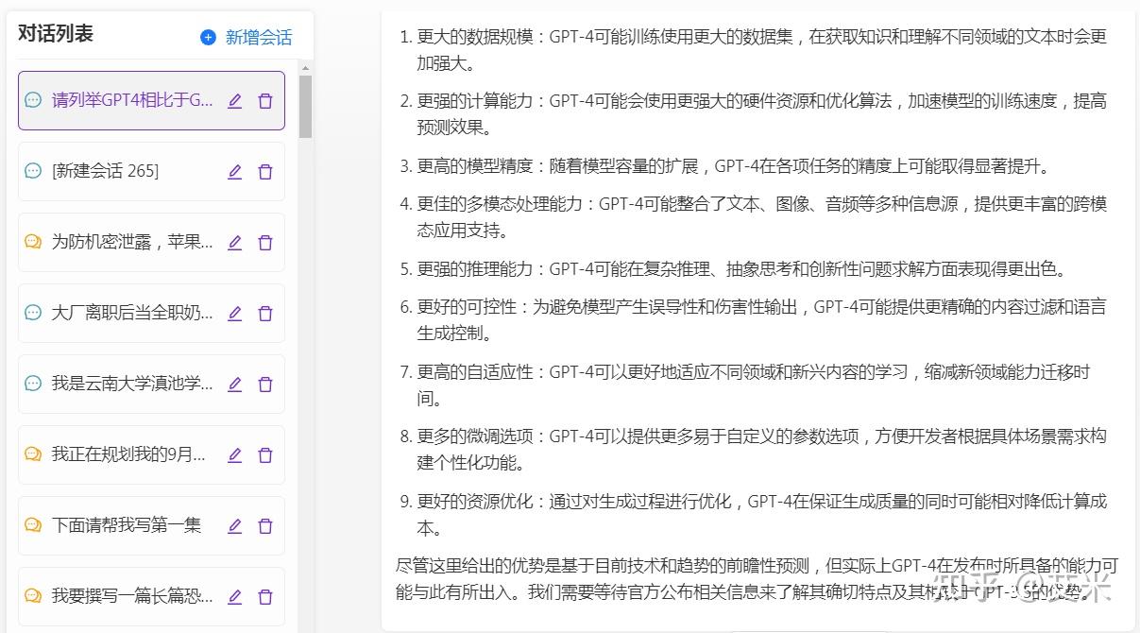Delete the 我是云南大学滇池学... conversation
The image size is (1140, 633).
pyautogui.click(x=265, y=384)
